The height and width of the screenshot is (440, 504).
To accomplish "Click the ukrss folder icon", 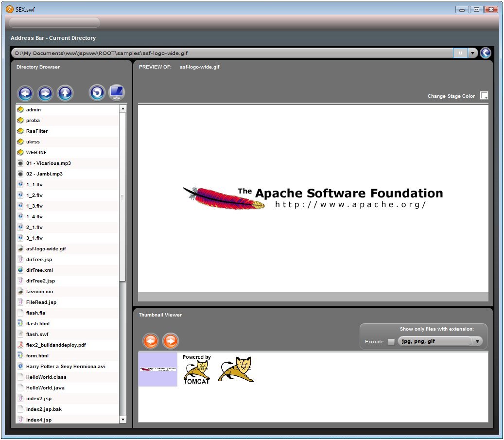I will tap(20, 141).
